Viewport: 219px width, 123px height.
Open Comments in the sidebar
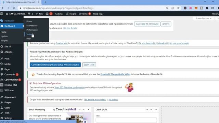coord(10,74)
